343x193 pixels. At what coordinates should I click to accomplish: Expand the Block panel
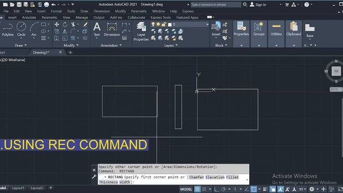click(221, 45)
